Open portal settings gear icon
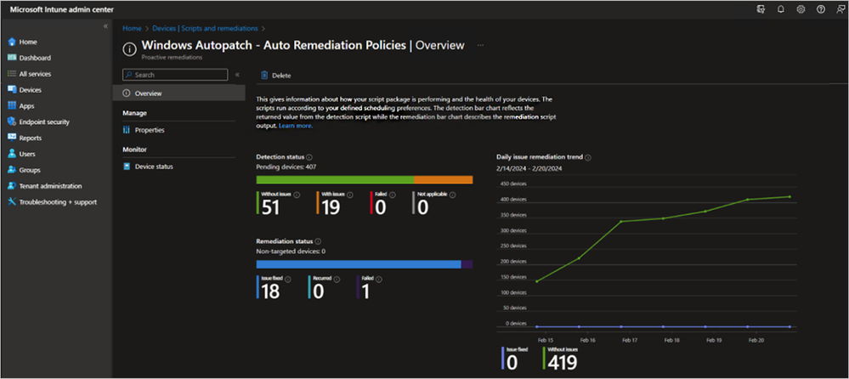Screen dimensions: 849x379 click(801, 9)
